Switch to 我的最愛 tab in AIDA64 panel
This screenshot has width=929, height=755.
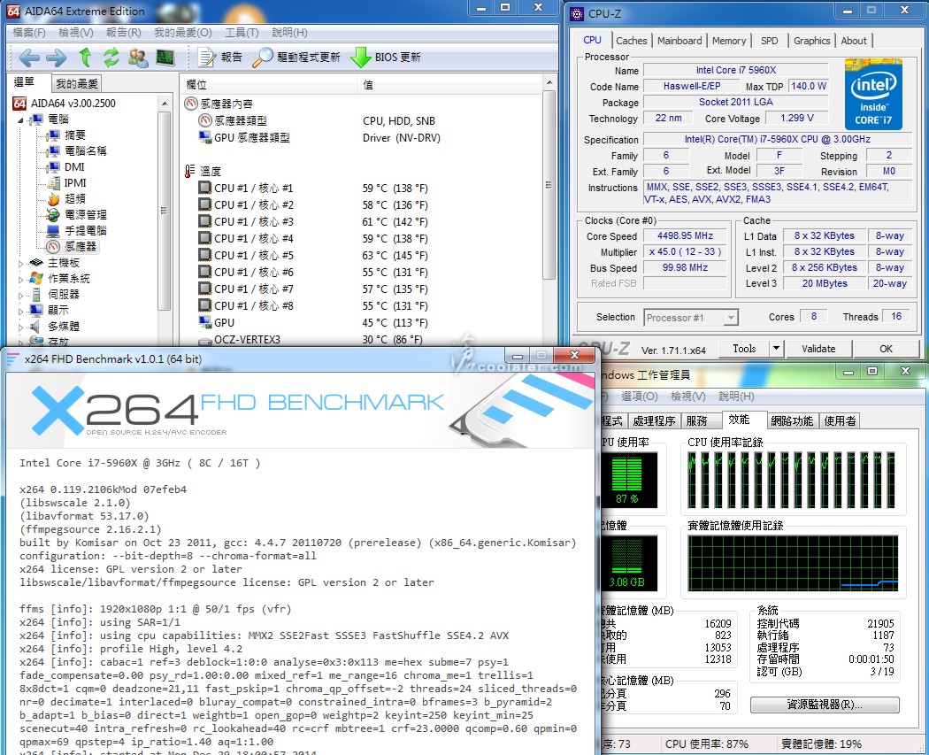(x=76, y=84)
